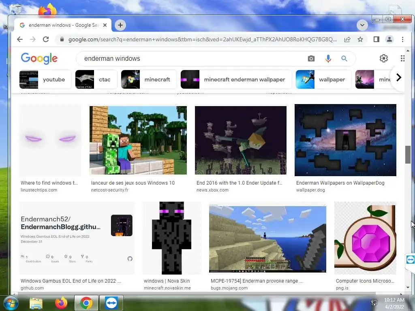Open 'Where to find windows t...' result

point(49,183)
